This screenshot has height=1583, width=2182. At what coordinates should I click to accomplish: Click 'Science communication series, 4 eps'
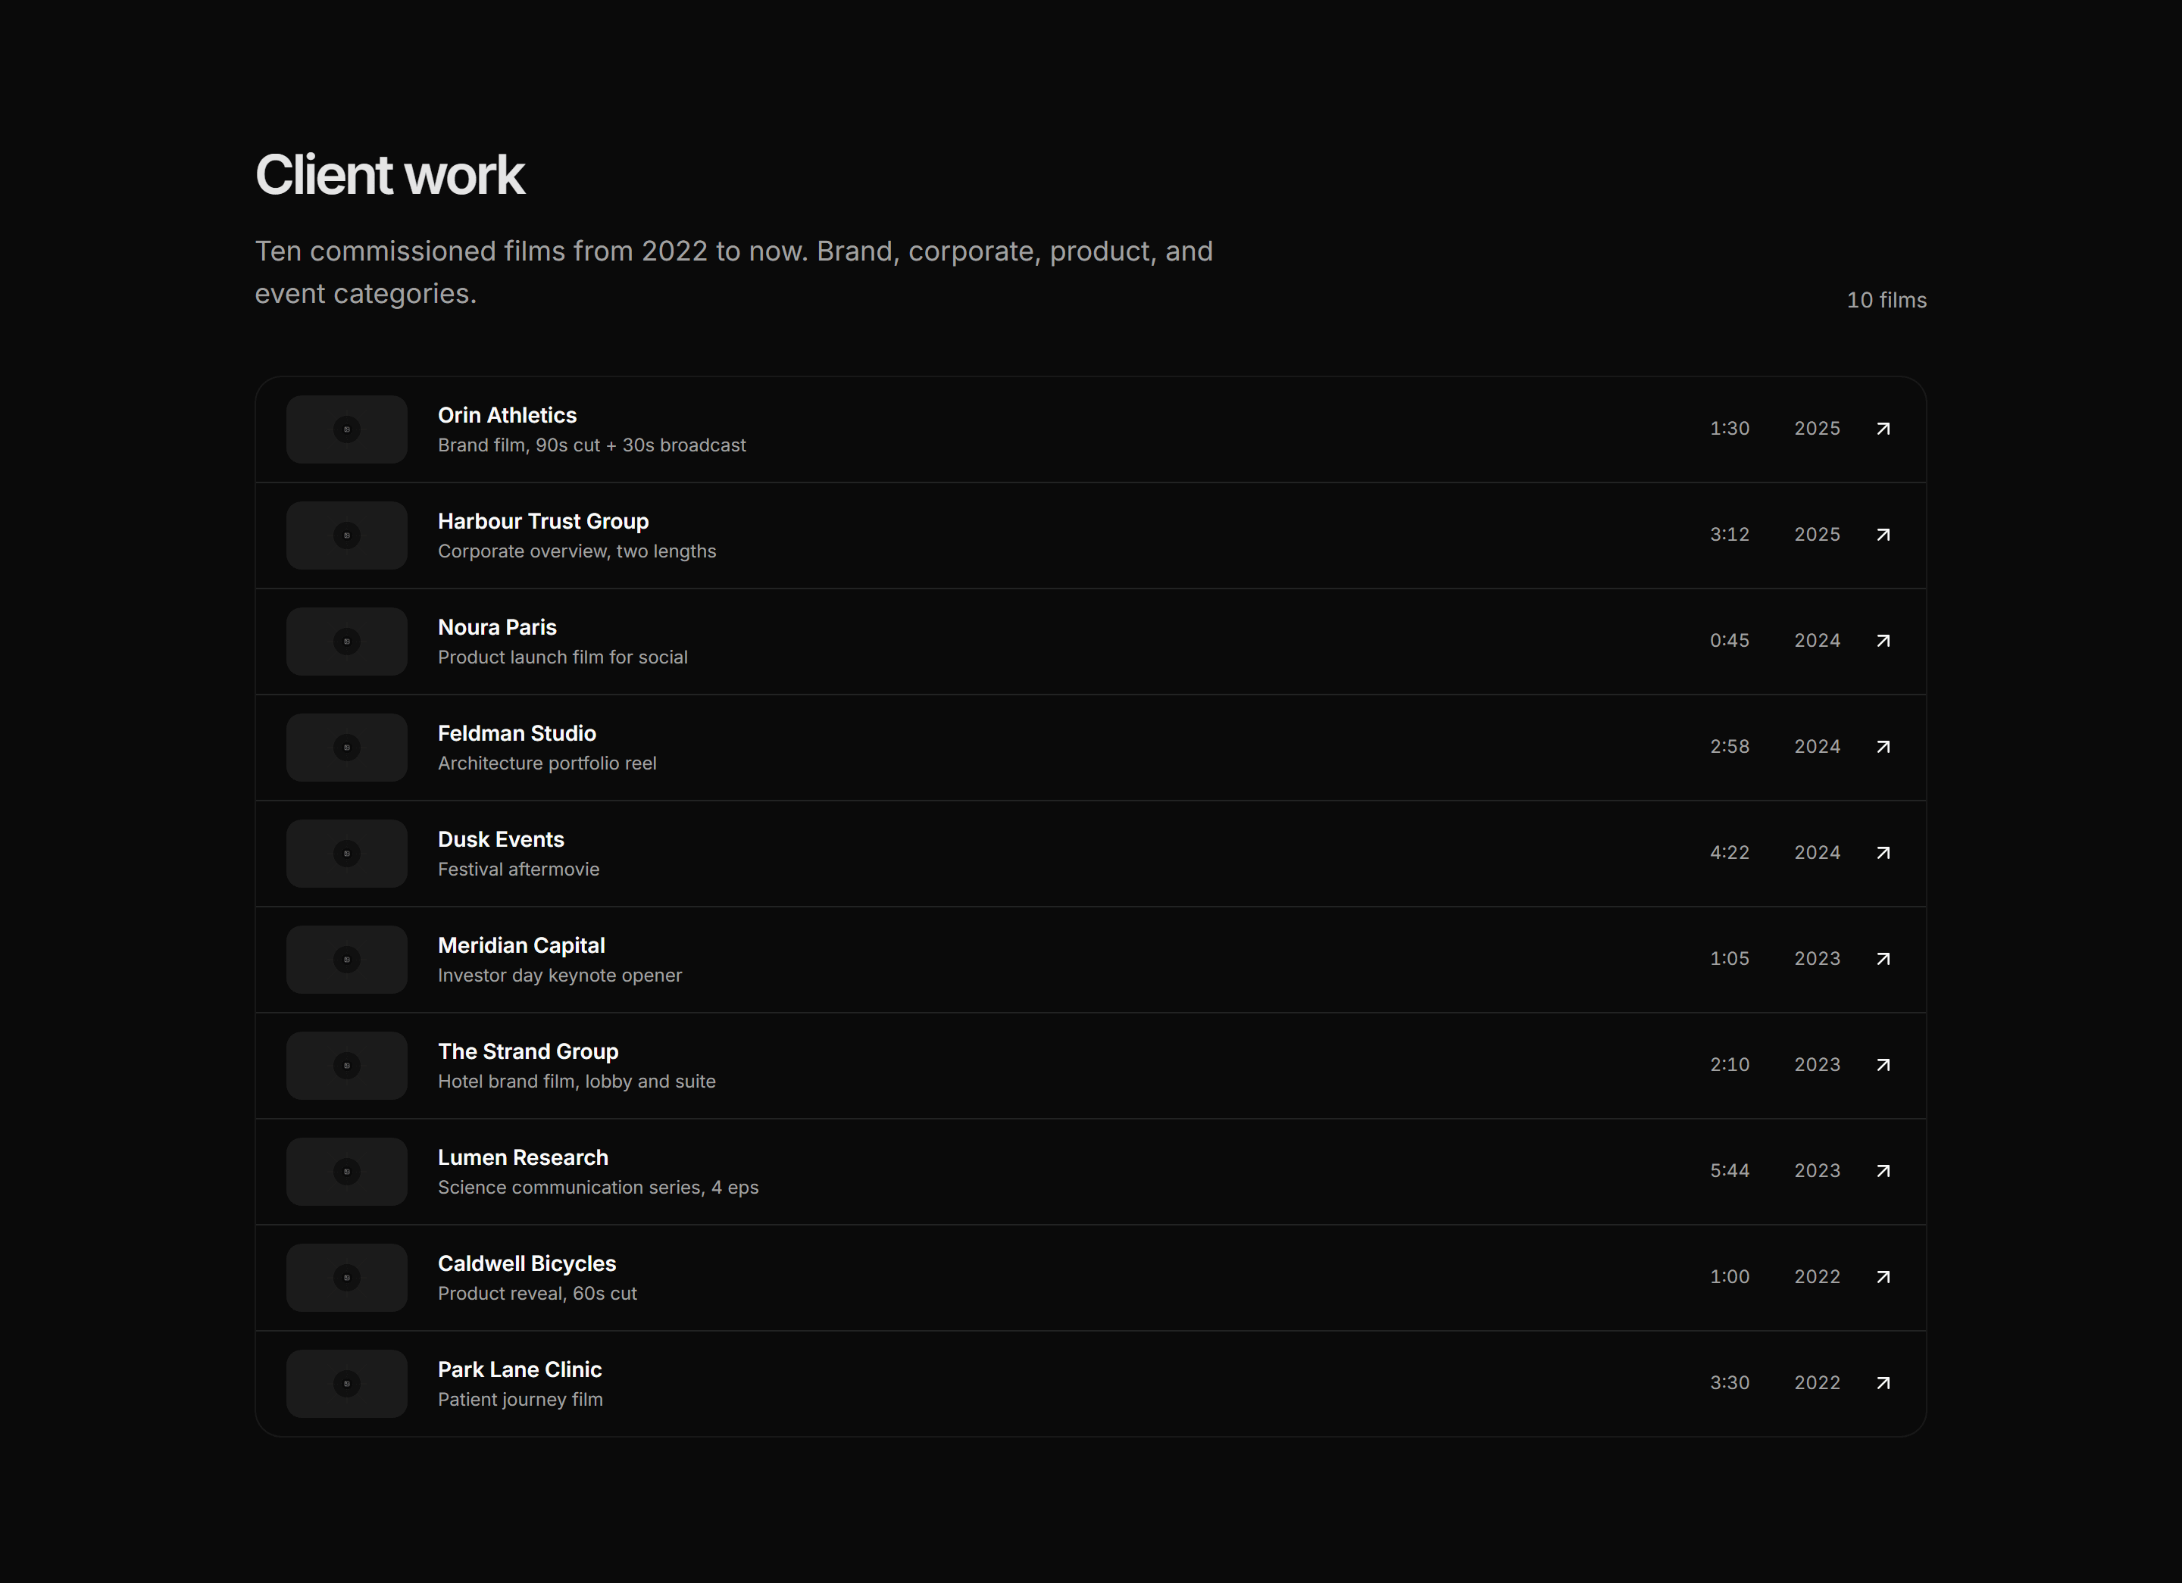click(599, 1188)
